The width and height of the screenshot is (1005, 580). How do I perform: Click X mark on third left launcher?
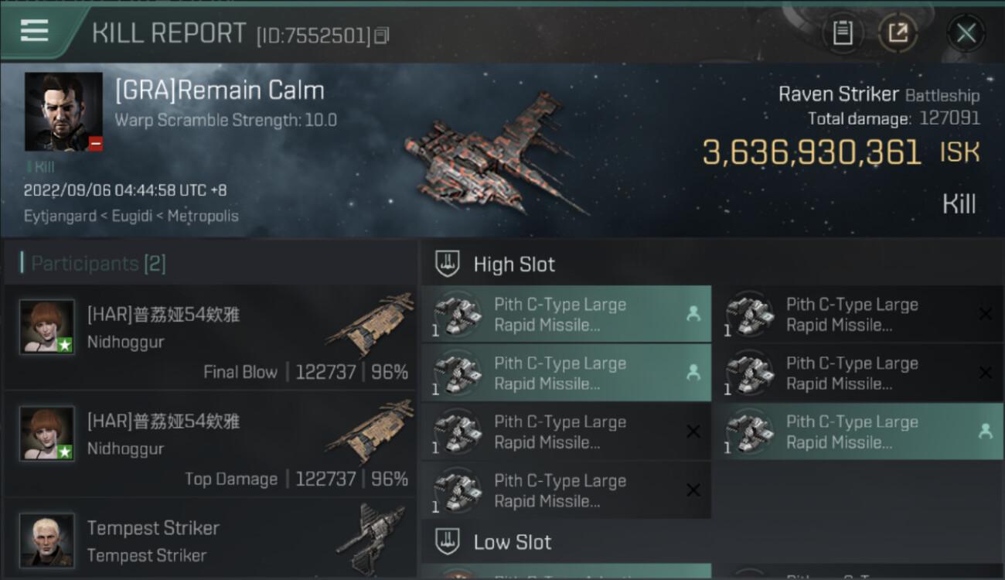693,432
